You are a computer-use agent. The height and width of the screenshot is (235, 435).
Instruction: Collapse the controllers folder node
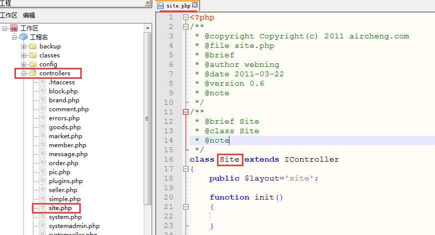(x=23, y=73)
